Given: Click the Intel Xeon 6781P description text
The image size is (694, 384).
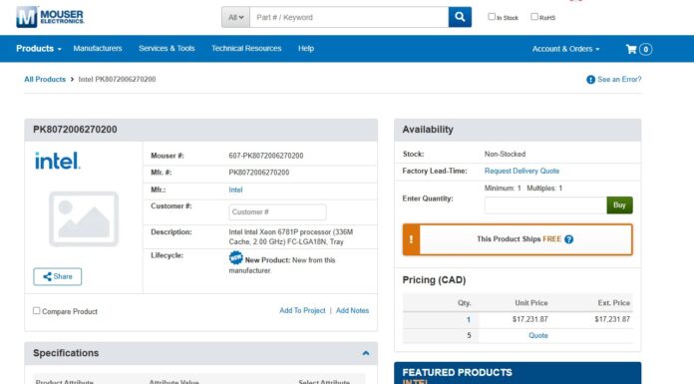Looking at the screenshot, I should point(291,237).
